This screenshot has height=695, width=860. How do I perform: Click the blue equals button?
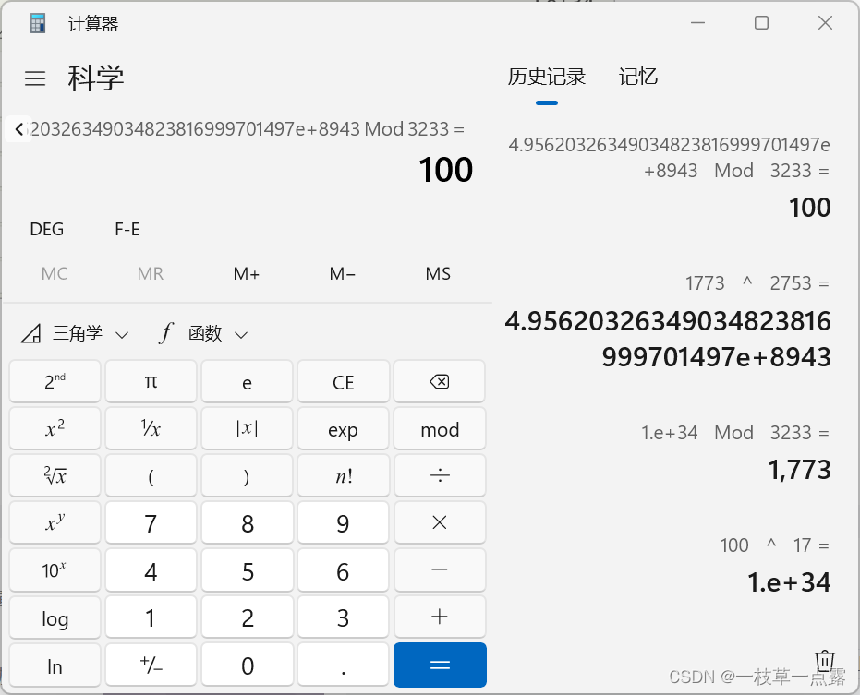pos(439,665)
